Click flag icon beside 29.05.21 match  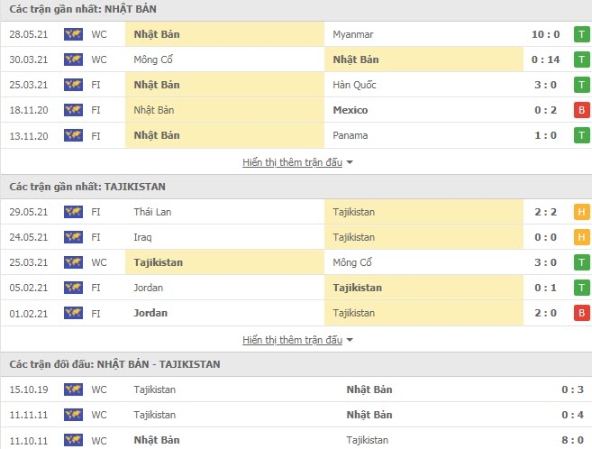coord(73,212)
